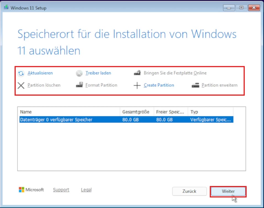The width and height of the screenshot is (264, 208).
Task: Click the 80.0 GB Gesamtgröße cell
Action: tap(131, 120)
